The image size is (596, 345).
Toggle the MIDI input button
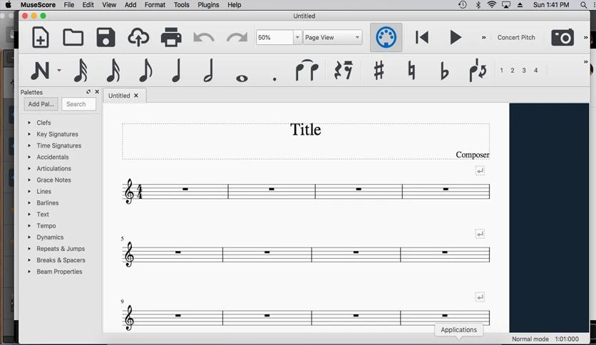coord(386,37)
